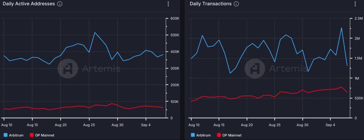
Task: Click the Daily Transactions title
Action: tap(210, 4)
